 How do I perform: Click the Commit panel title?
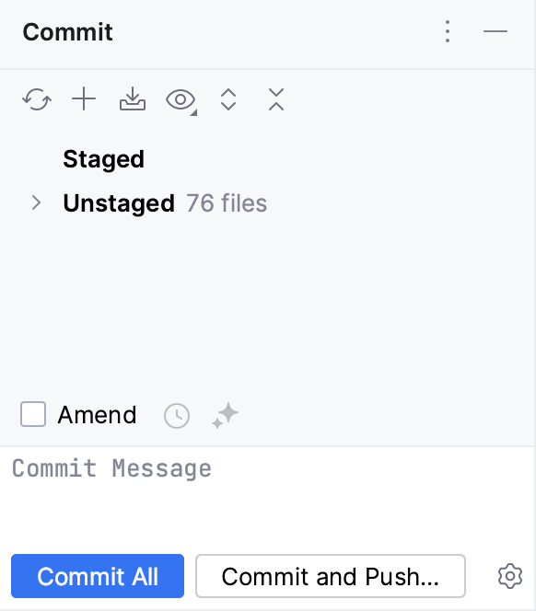[x=67, y=31]
